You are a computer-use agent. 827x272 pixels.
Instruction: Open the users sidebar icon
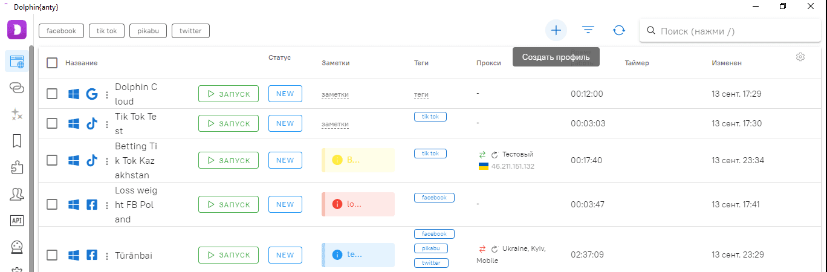pyautogui.click(x=17, y=194)
